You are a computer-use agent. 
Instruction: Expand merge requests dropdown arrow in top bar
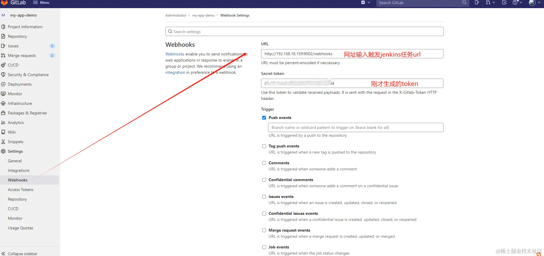pyautogui.click(x=494, y=3)
